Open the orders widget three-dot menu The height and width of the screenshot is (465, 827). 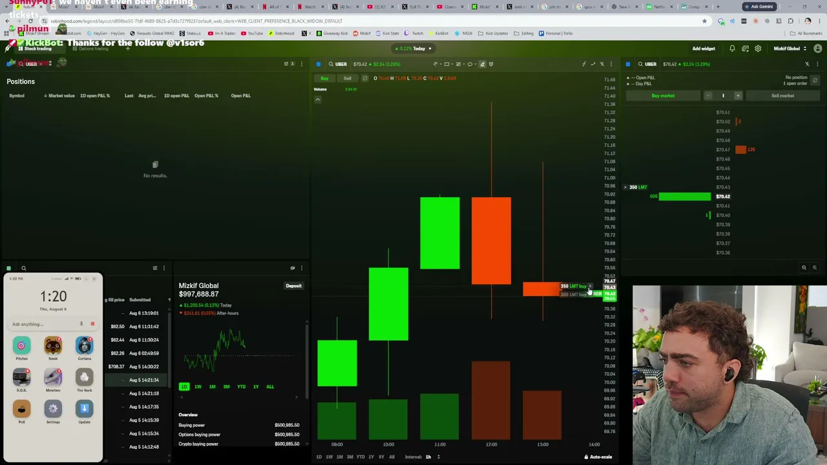[164, 268]
